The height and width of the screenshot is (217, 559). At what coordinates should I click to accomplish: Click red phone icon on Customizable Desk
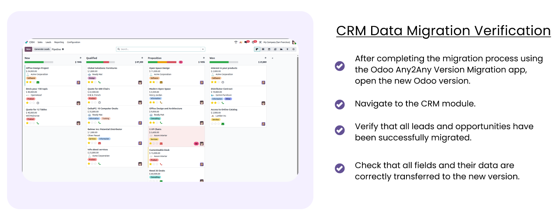pyautogui.click(x=161, y=164)
